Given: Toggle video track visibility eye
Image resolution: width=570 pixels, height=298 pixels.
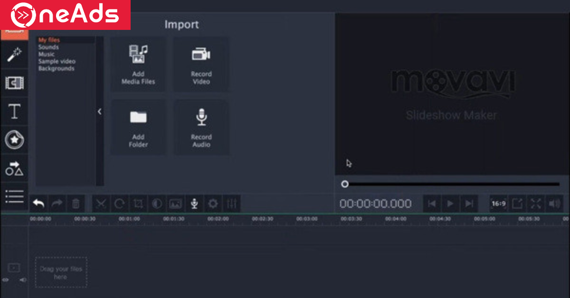Looking at the screenshot, I should [x=5, y=280].
